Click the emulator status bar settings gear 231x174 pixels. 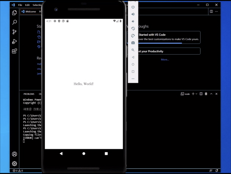click(55, 21)
